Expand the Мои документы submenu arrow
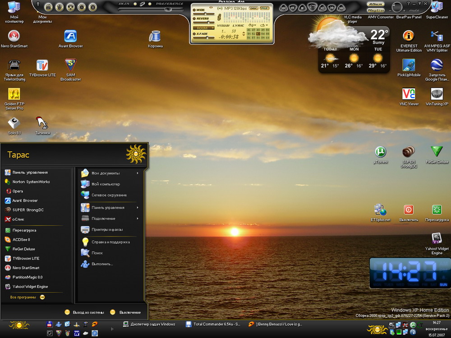Image resolution: width=451 pixels, height=338 pixels. coord(138,173)
